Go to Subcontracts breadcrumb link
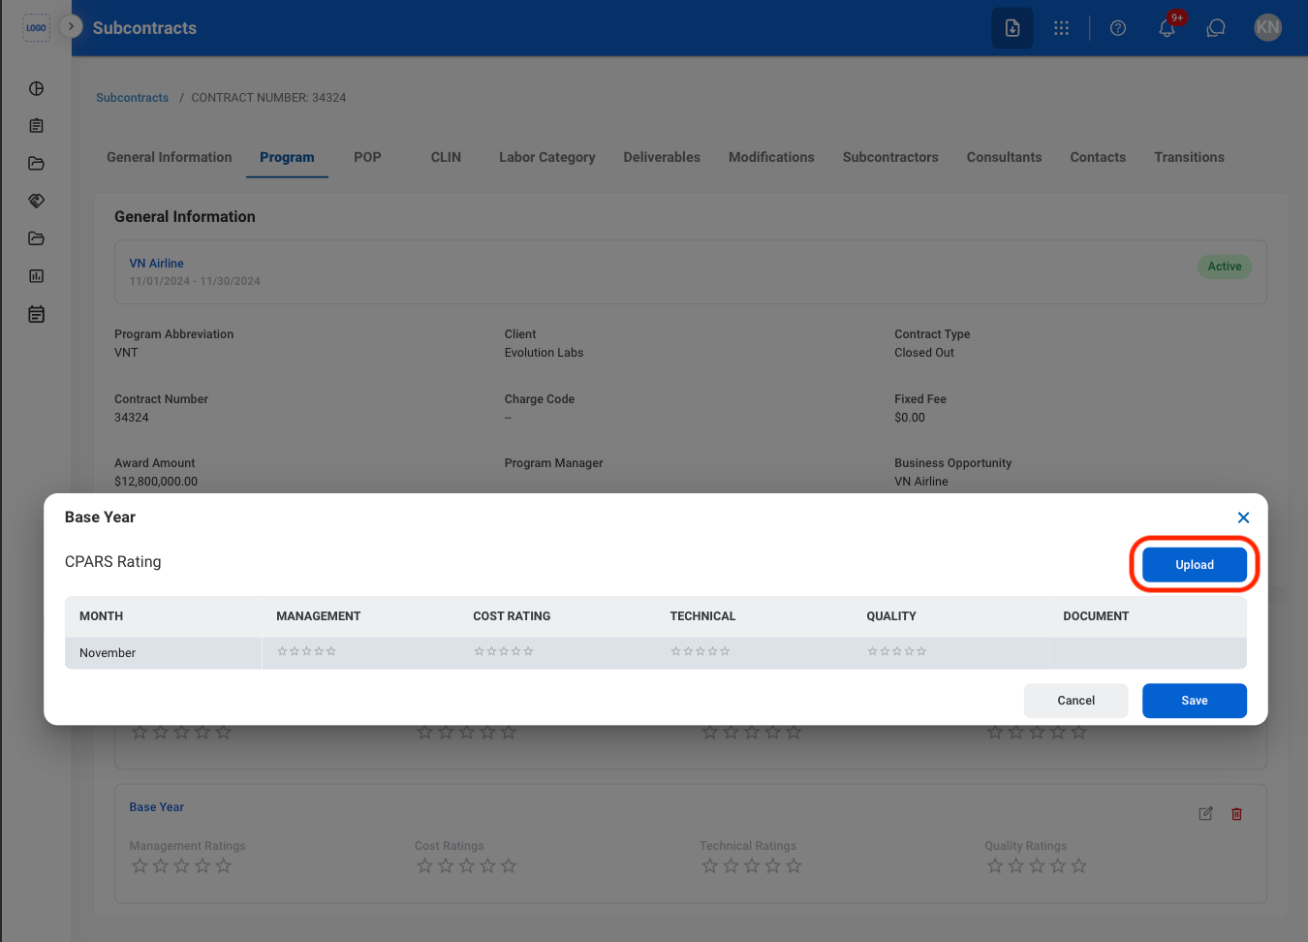The height and width of the screenshot is (942, 1308). [132, 98]
